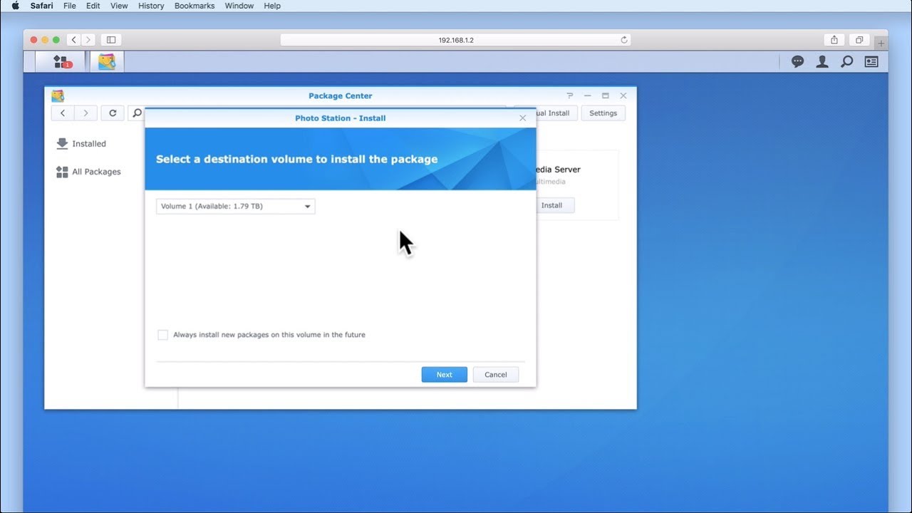The height and width of the screenshot is (513, 912).
Task: Close the Photo Station install dialog
Action: 522,118
